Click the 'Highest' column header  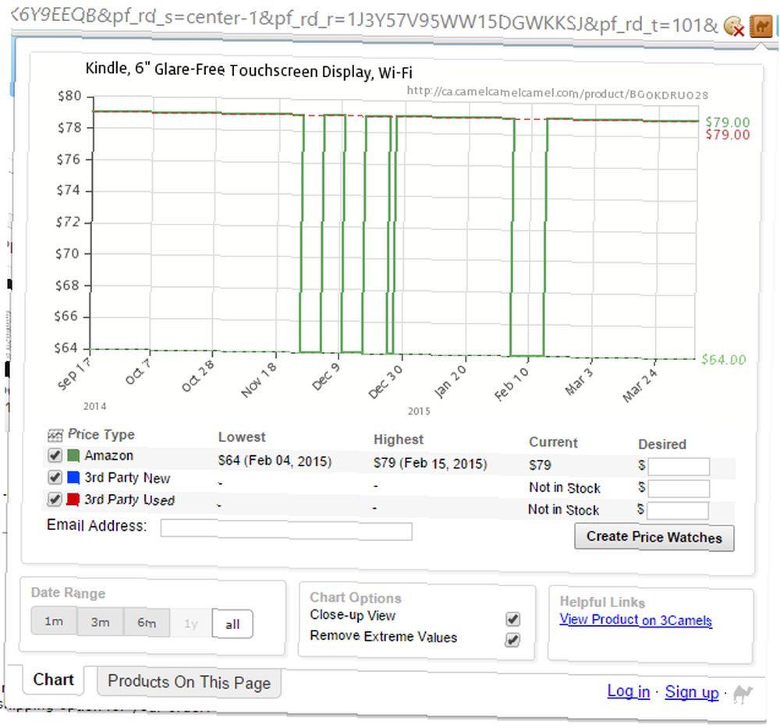coord(399,440)
